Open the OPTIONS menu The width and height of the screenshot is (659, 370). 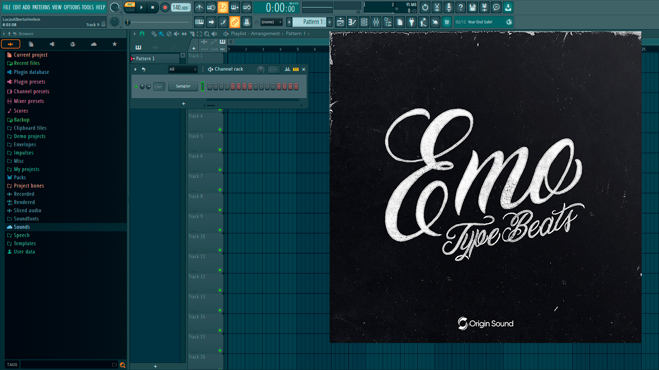click(72, 7)
